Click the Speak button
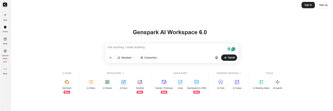Screen dimensions: 333x111 [229, 58]
